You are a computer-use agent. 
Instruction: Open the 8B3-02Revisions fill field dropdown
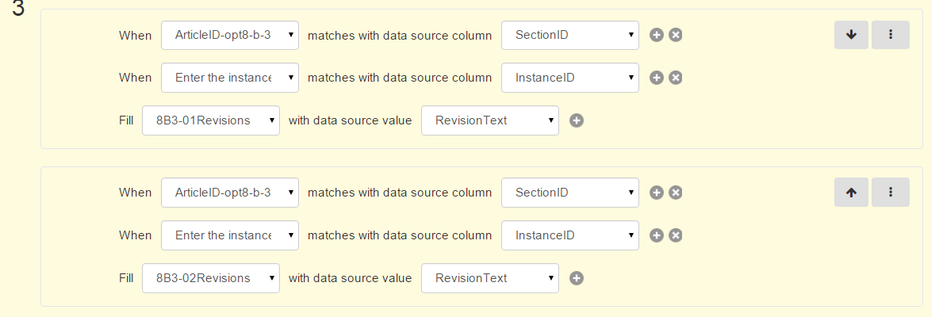211,278
